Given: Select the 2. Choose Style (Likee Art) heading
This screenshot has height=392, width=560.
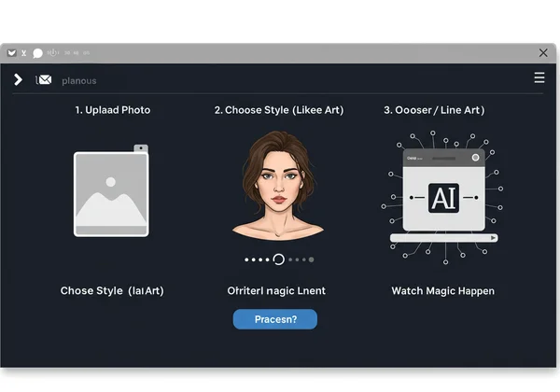Looking at the screenshot, I should pos(279,110).
